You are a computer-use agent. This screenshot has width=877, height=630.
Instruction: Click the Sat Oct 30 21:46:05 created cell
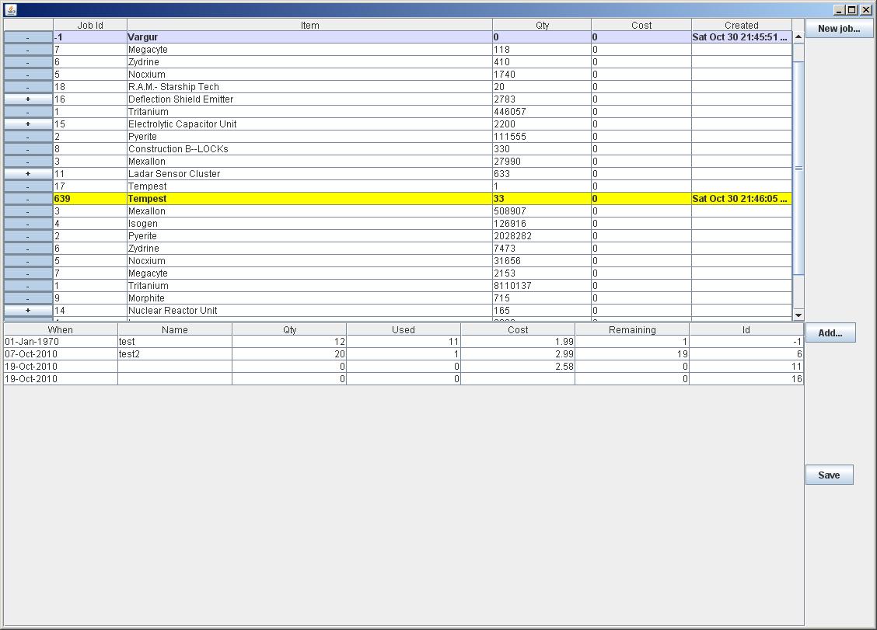(742, 198)
